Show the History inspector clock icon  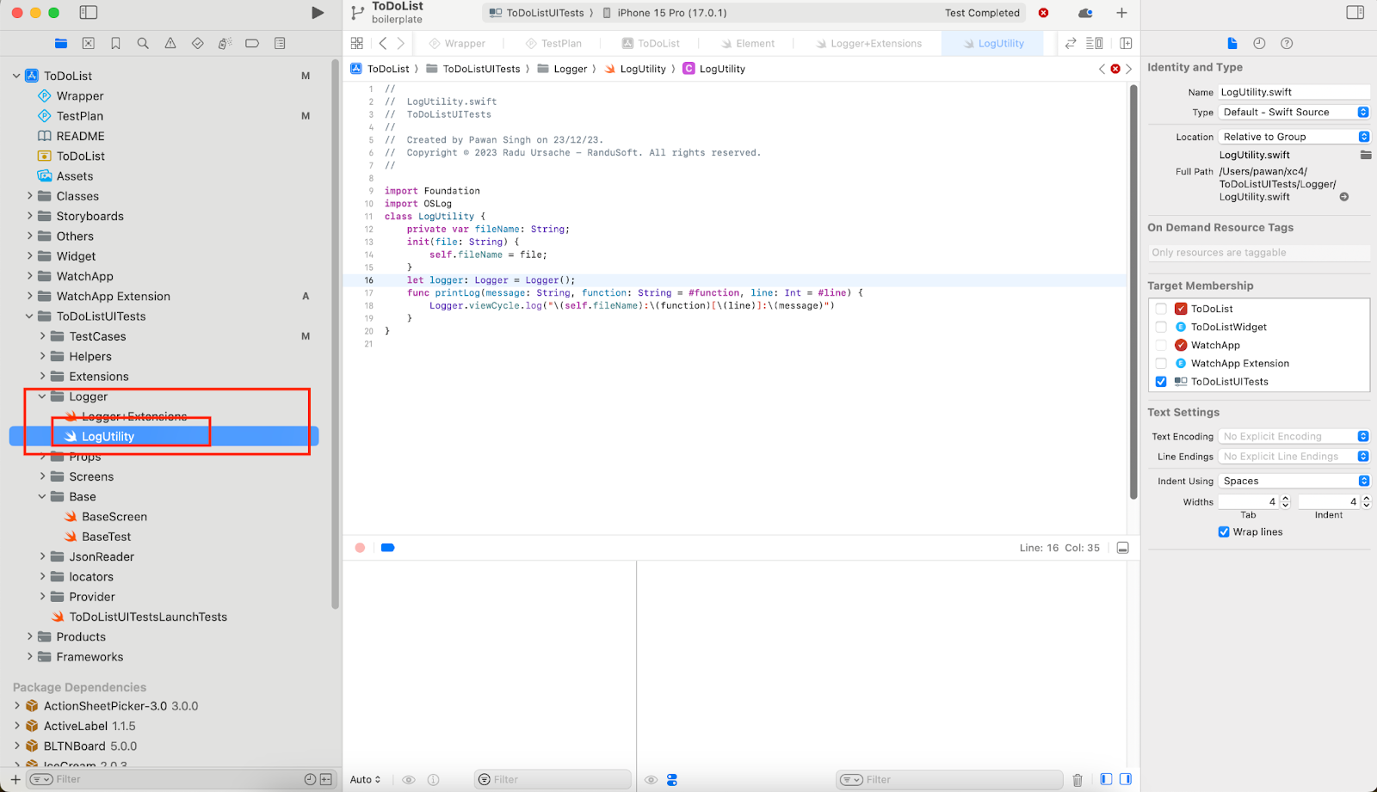click(x=1259, y=43)
